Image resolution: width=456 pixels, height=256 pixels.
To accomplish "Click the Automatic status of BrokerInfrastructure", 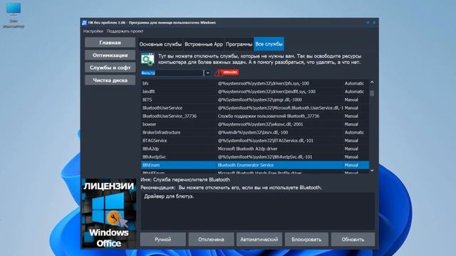I will pyautogui.click(x=354, y=132).
